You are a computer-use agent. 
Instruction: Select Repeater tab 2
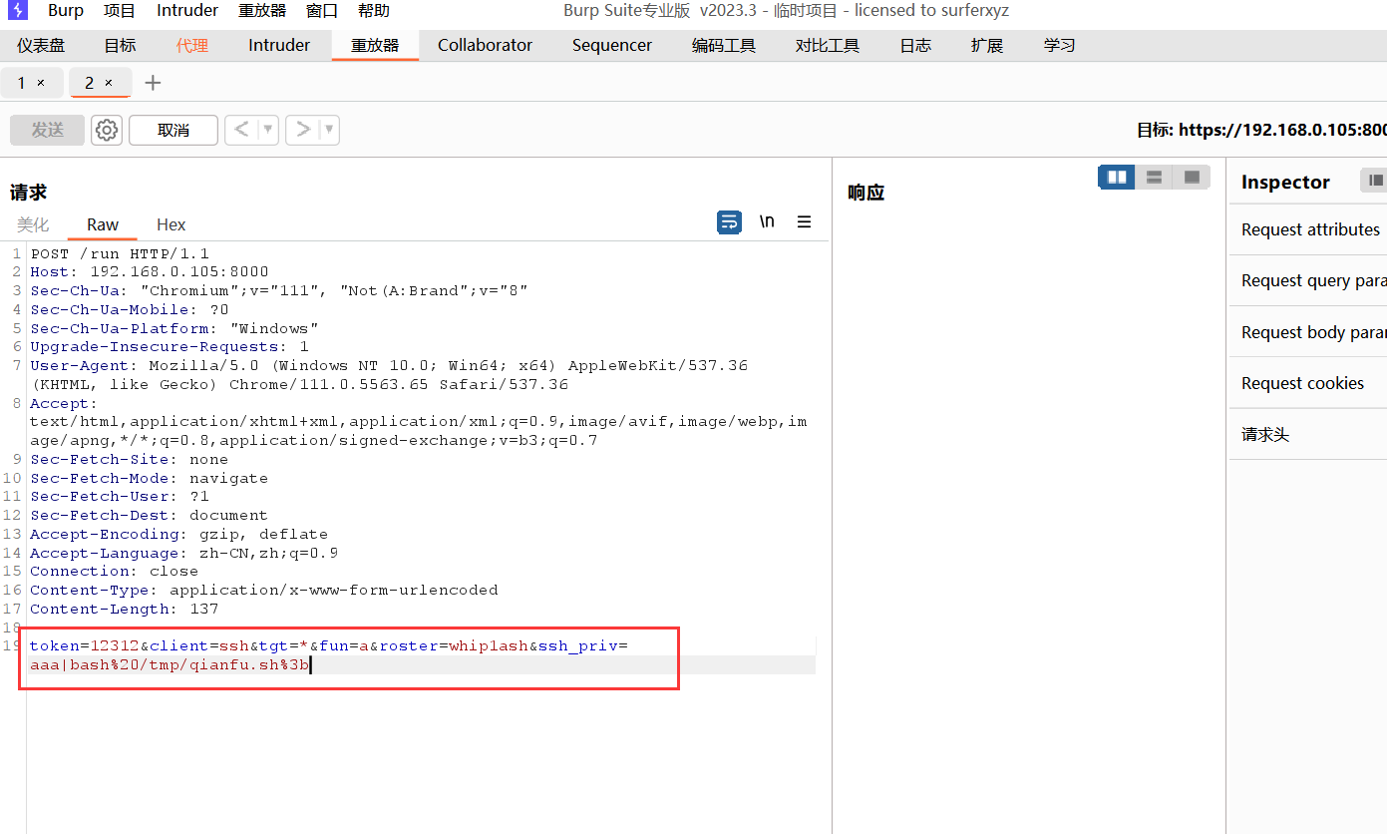[x=90, y=83]
